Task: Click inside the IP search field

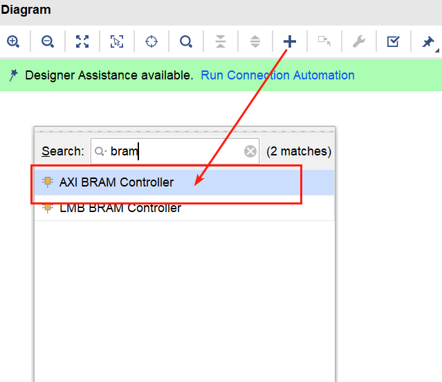Action: pos(175,151)
